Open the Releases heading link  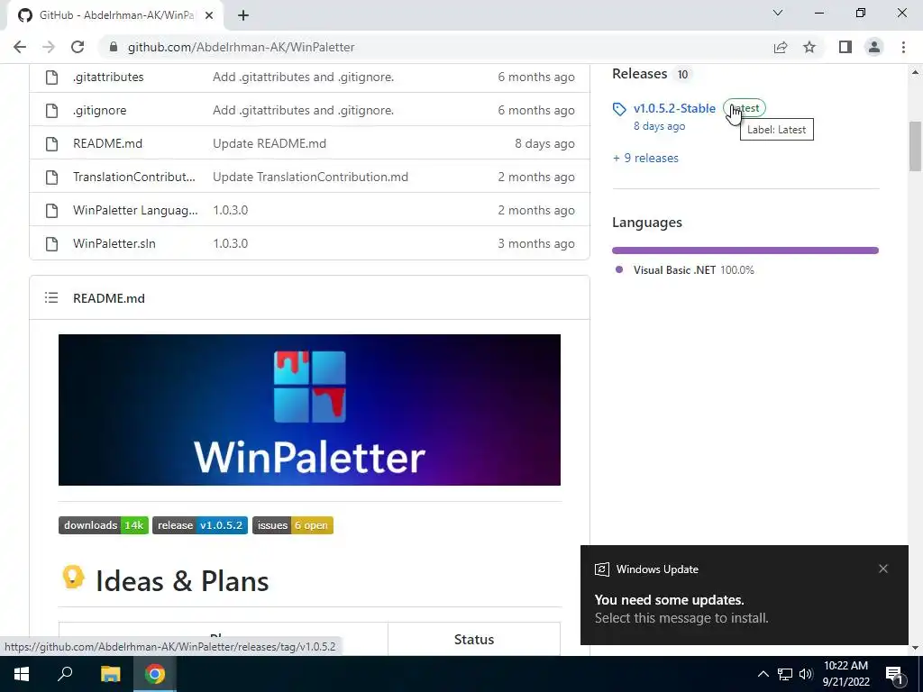[639, 74]
